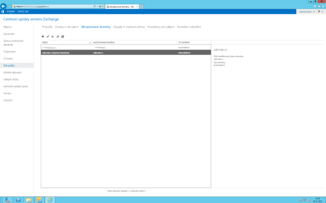
Task: Click the search magnifier in address bar
Action: click(94, 7)
